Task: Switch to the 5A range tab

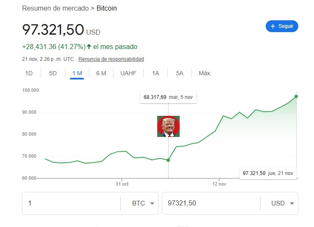Action: pyautogui.click(x=180, y=73)
